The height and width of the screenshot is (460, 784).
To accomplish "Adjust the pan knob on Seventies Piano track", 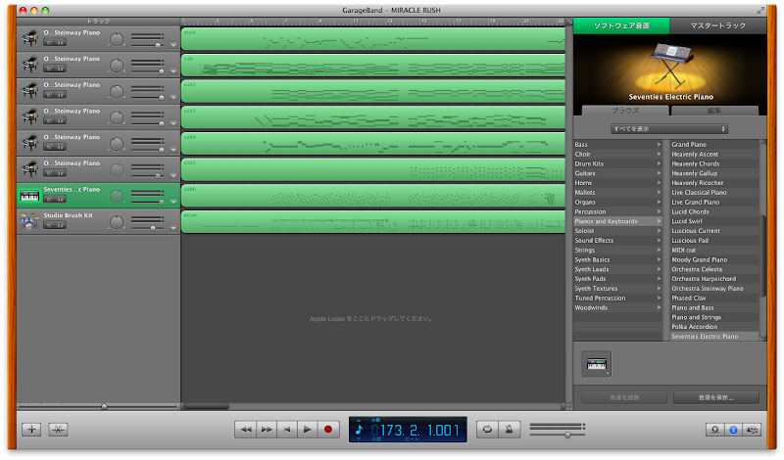I will [x=117, y=197].
